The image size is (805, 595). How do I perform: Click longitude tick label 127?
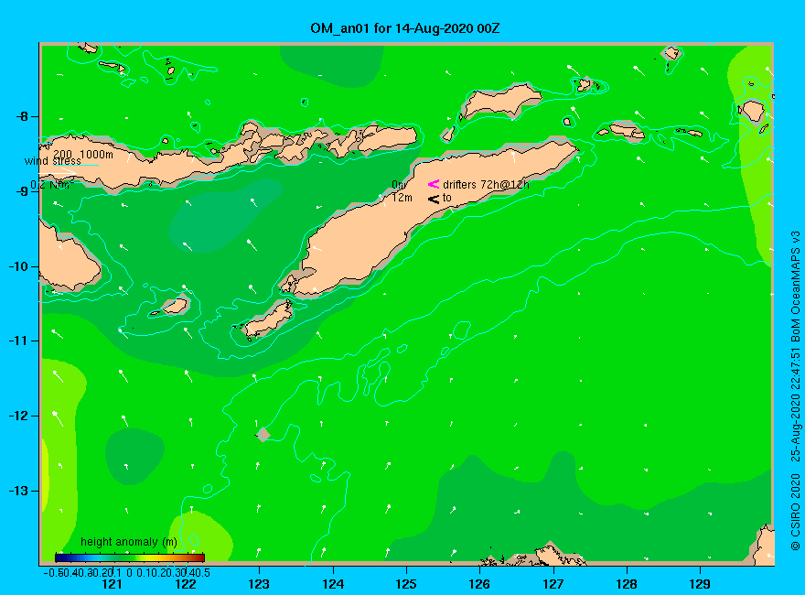553,584
